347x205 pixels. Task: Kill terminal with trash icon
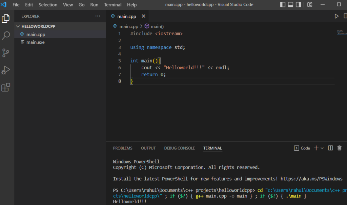coord(340,148)
